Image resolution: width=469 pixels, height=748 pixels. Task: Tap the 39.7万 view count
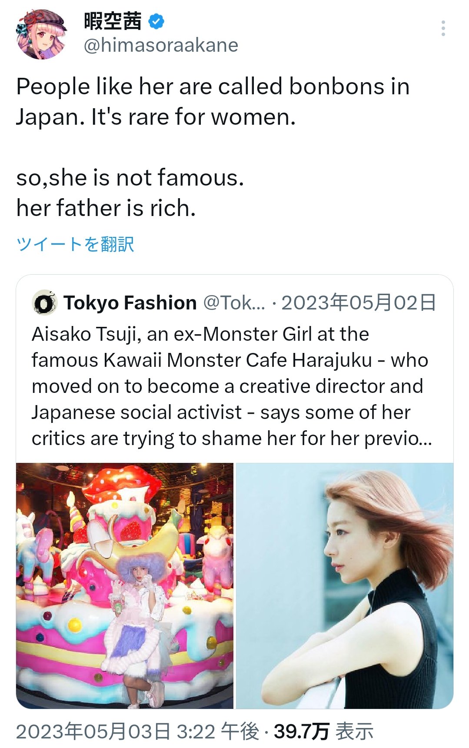click(x=301, y=731)
